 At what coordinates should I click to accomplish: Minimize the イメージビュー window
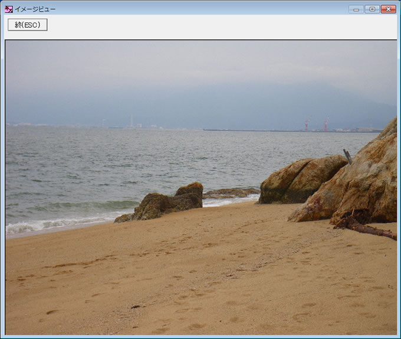click(356, 9)
